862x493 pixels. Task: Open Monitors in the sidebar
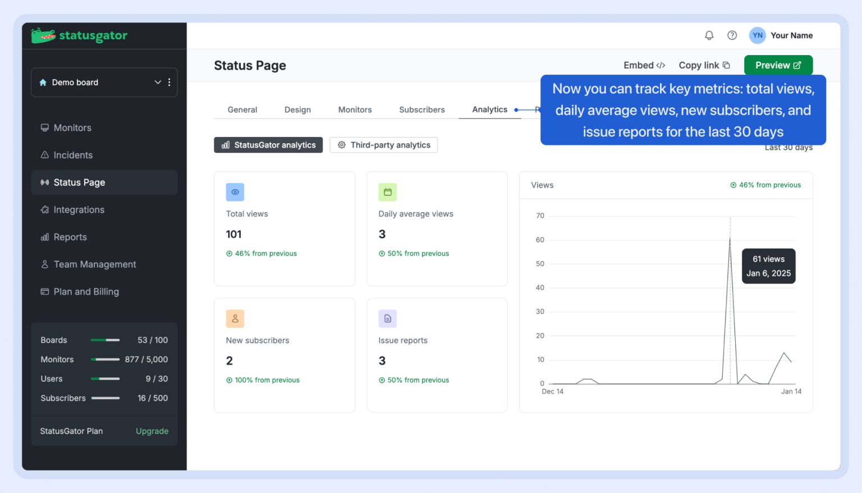[x=104, y=127]
